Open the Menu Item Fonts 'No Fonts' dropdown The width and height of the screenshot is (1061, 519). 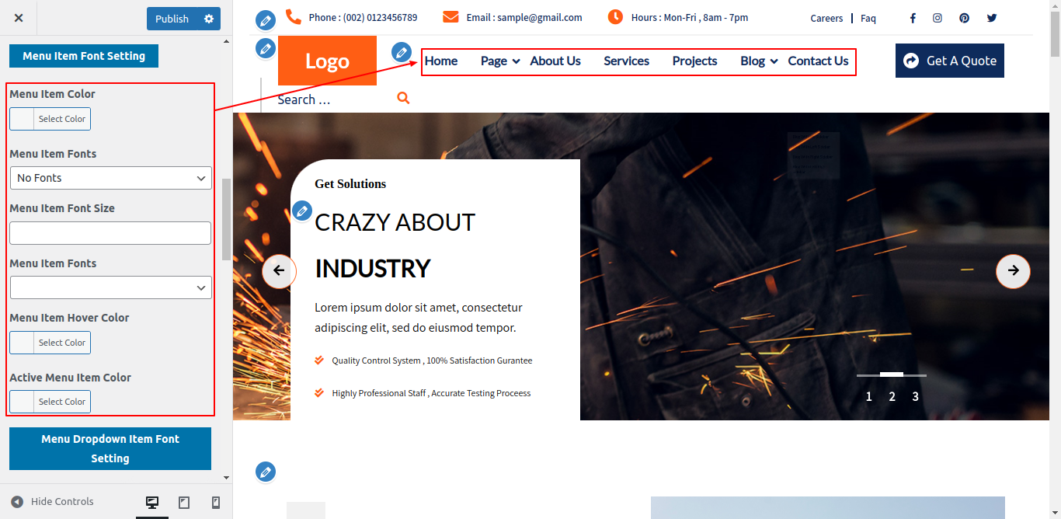tap(110, 178)
